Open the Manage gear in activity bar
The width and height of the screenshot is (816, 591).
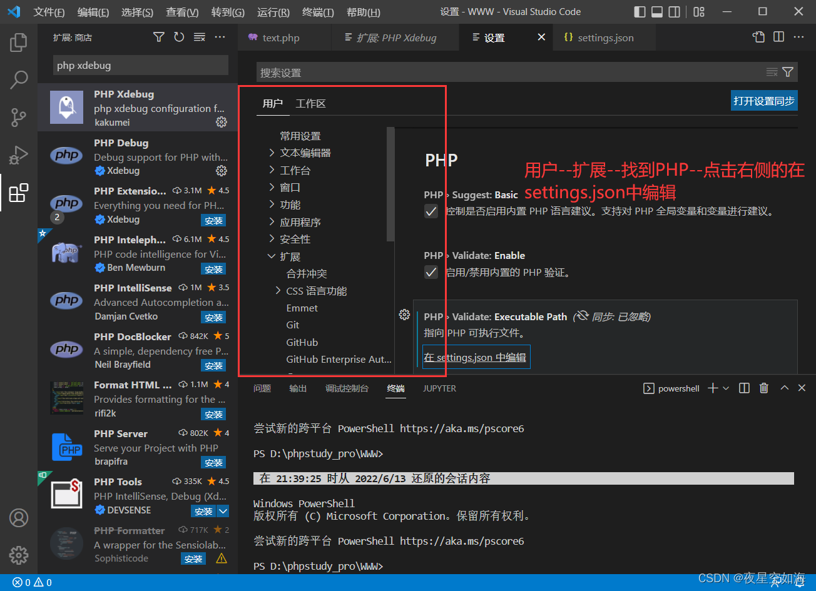19,555
